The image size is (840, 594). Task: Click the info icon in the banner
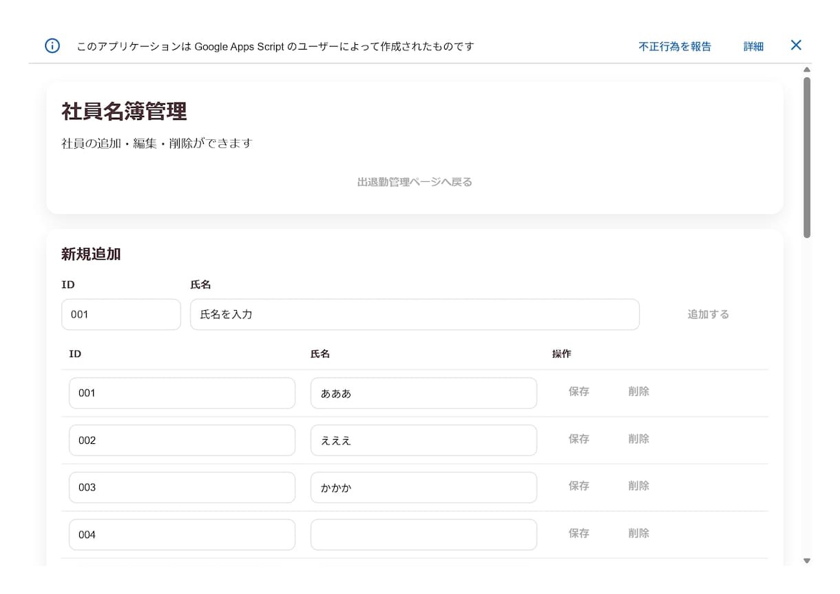coord(52,46)
